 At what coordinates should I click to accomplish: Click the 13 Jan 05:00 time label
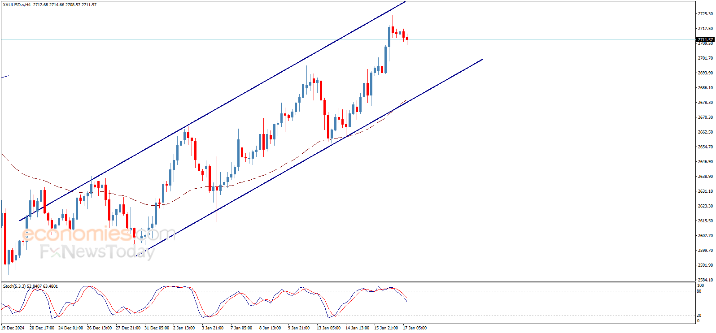click(x=328, y=328)
